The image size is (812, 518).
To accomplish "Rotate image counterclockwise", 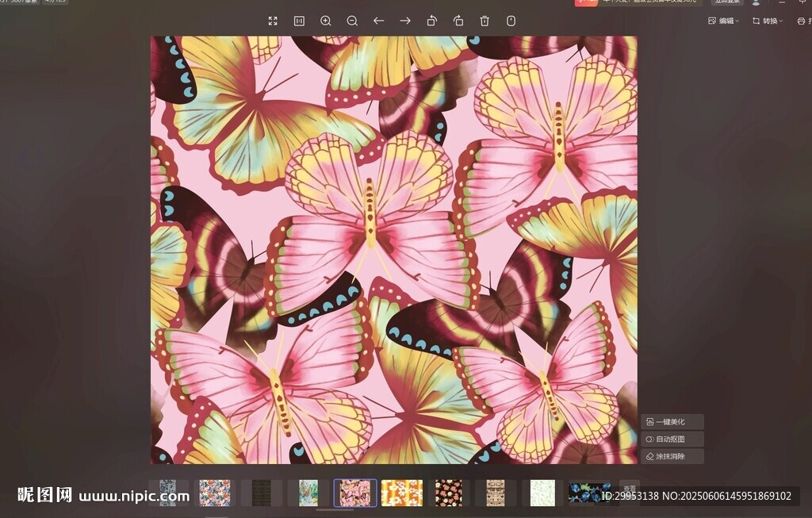I will 431,21.
